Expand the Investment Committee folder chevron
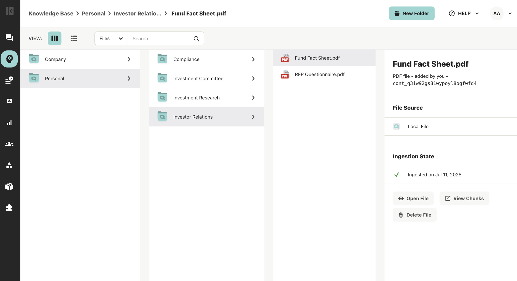This screenshot has height=281, width=517. pyautogui.click(x=253, y=78)
